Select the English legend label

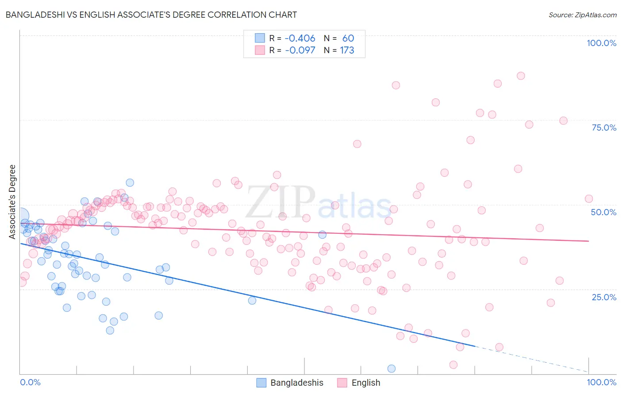tap(366, 383)
